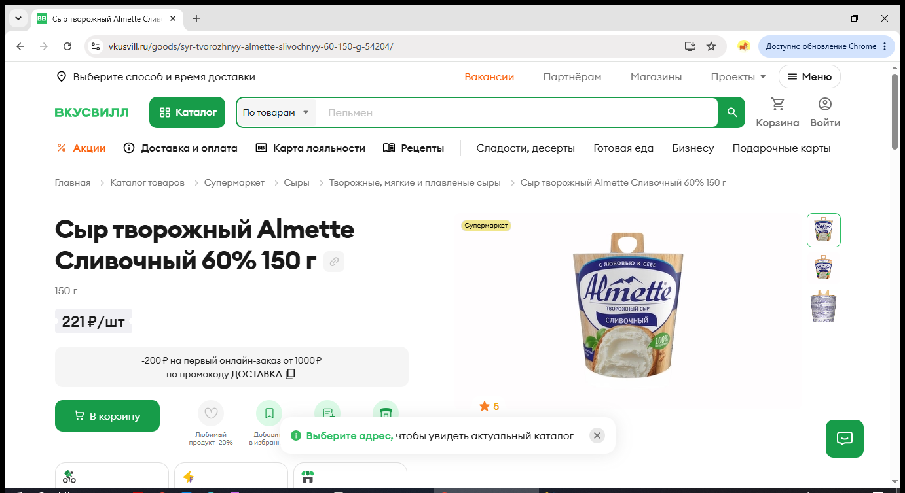
Task: Open Доставка и оплата
Action: tap(181, 148)
